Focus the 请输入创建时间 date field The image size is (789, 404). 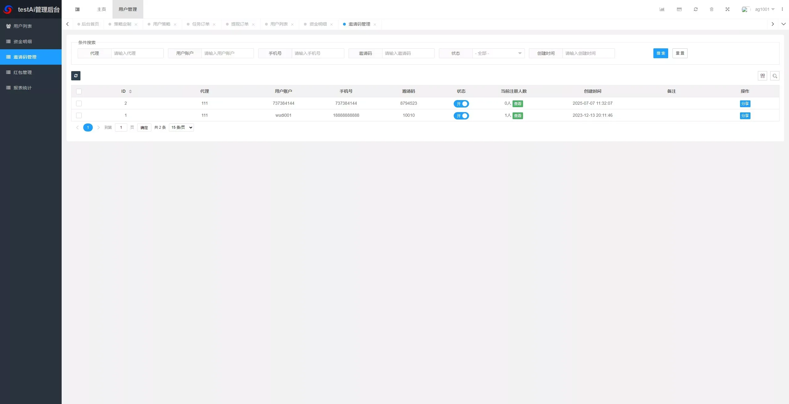pos(589,53)
